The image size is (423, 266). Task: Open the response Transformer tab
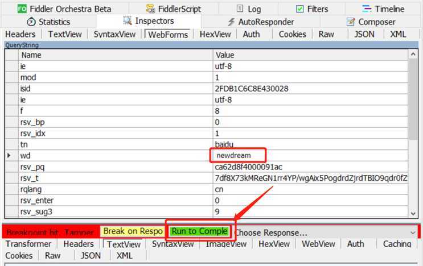click(28, 244)
